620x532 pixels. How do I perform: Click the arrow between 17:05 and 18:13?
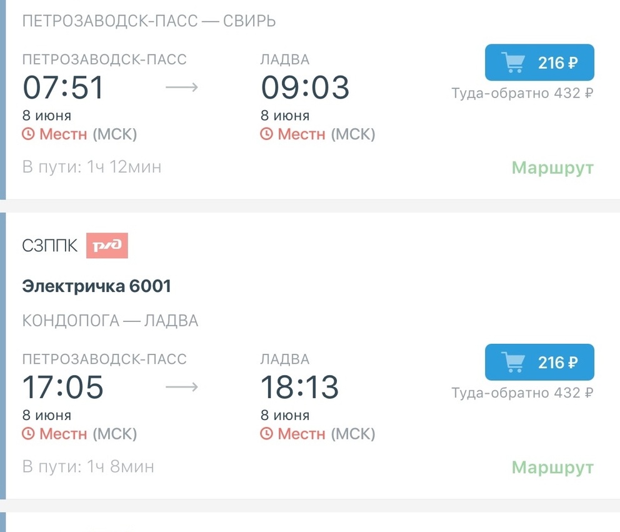pos(181,388)
